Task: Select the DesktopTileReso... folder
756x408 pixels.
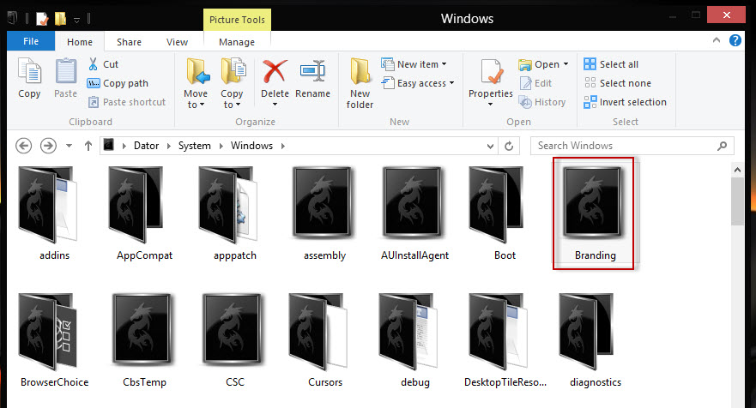Action: pos(505,340)
